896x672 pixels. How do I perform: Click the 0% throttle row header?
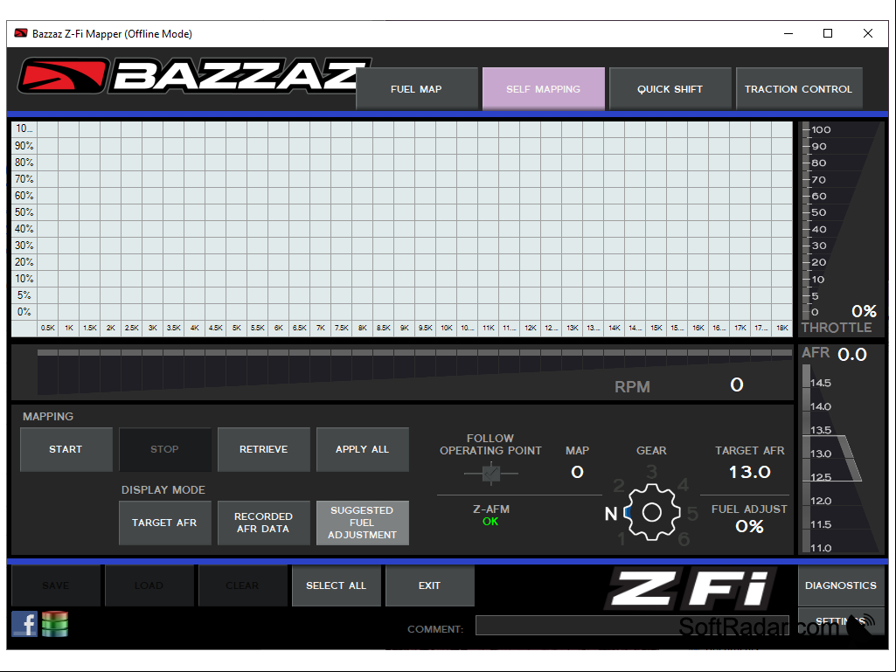(x=24, y=311)
